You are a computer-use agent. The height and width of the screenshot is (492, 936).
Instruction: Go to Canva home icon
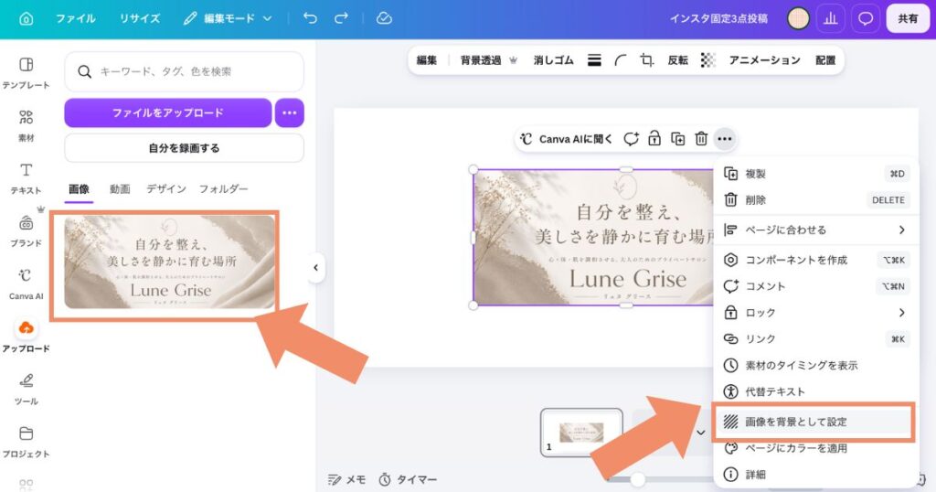pyautogui.click(x=27, y=18)
